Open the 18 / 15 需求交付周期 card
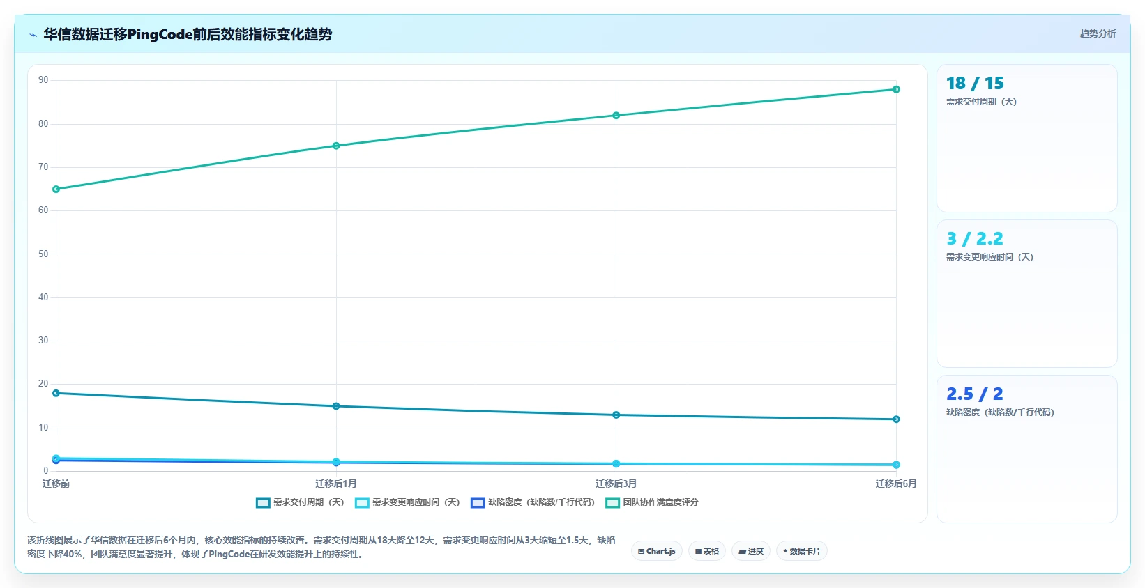The height and width of the screenshot is (588, 1145). click(x=1026, y=139)
